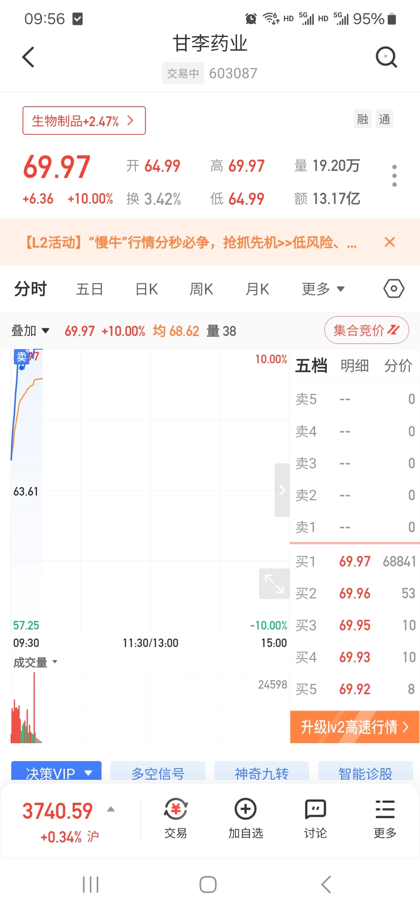420x911 pixels.
Task: Tap the 卖 marker on chart
Action: pos(22,357)
